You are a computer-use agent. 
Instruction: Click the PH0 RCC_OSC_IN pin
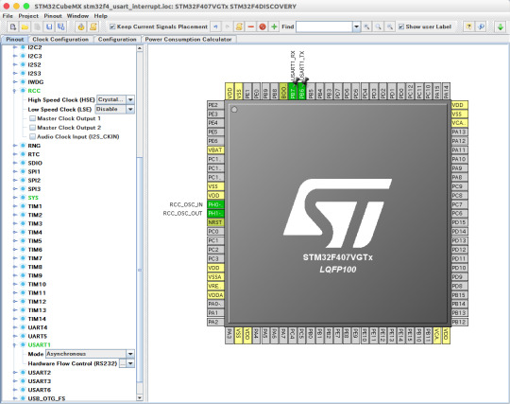point(215,204)
